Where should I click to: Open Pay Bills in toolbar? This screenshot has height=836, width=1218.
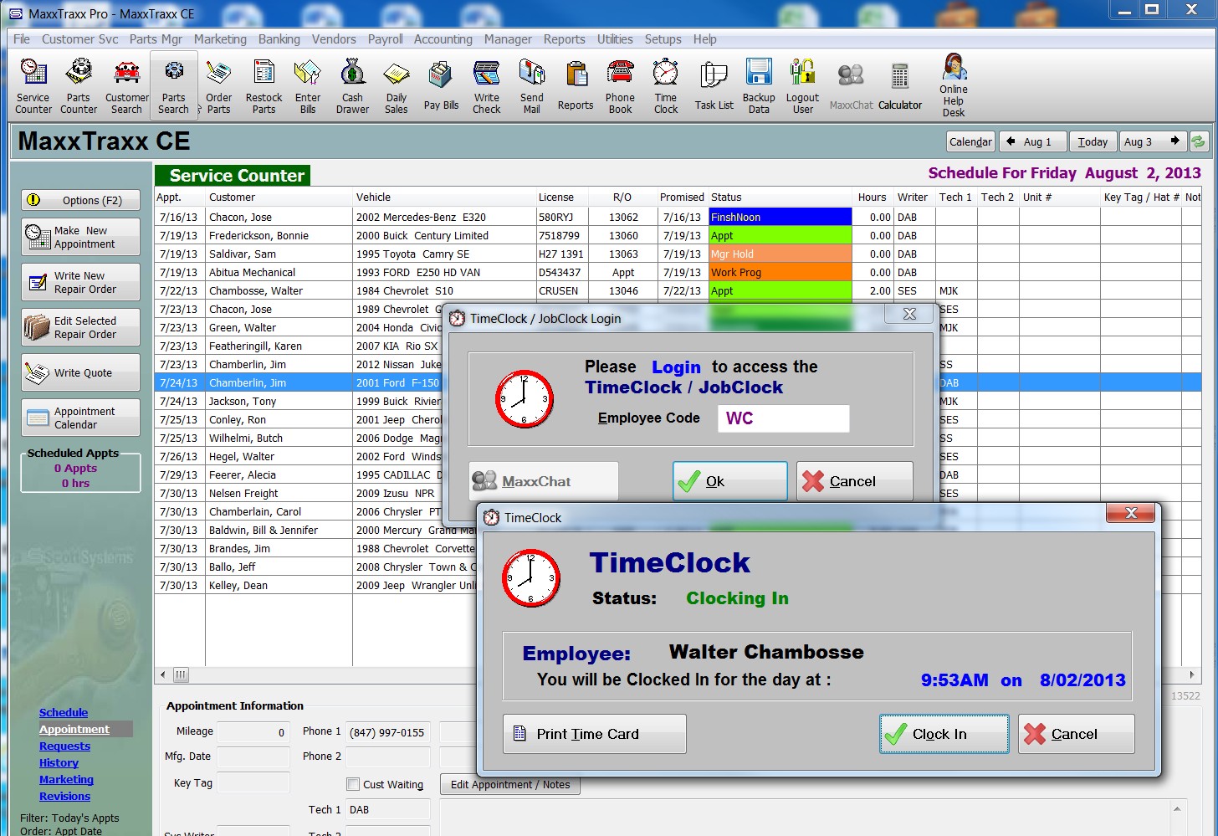(441, 85)
